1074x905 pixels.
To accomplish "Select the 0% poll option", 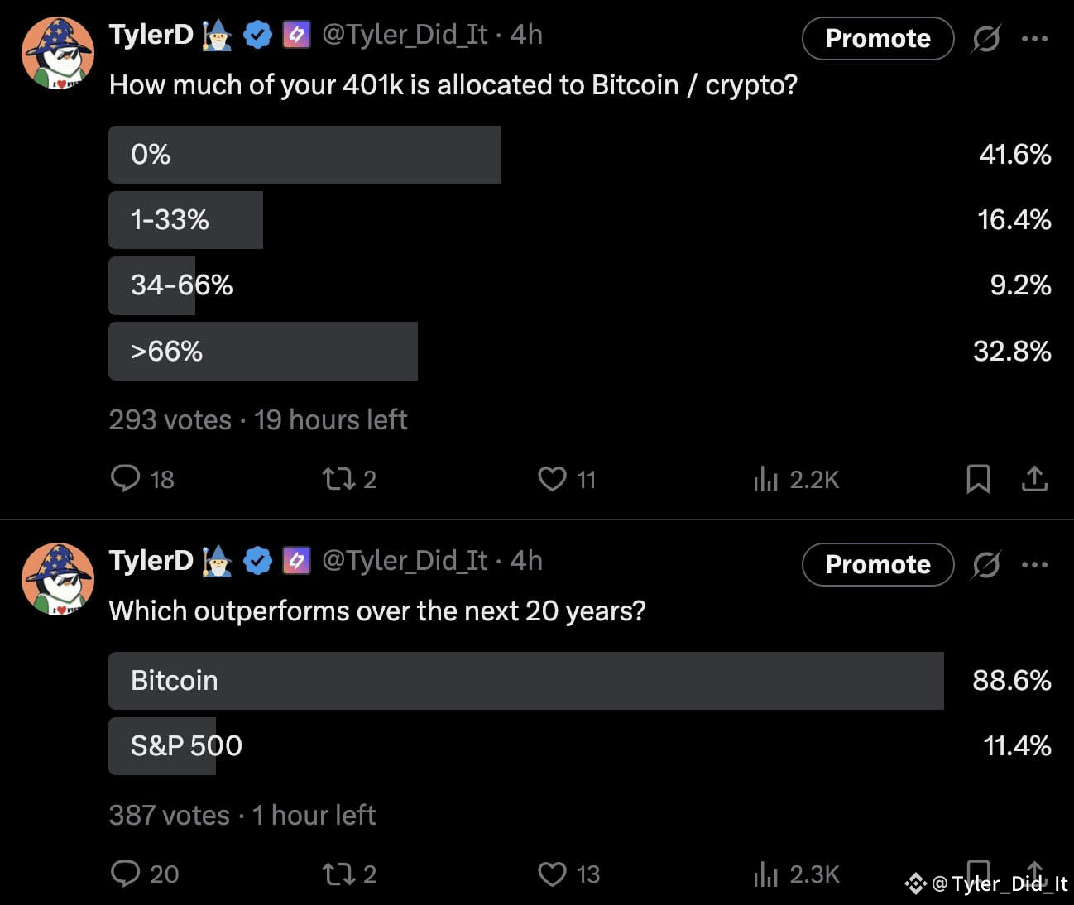I will click(x=580, y=155).
